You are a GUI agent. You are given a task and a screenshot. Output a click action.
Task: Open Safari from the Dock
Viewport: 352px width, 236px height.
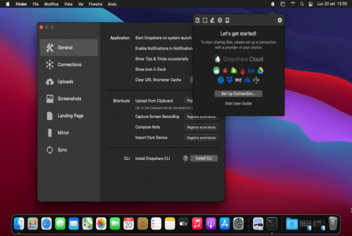(47, 224)
